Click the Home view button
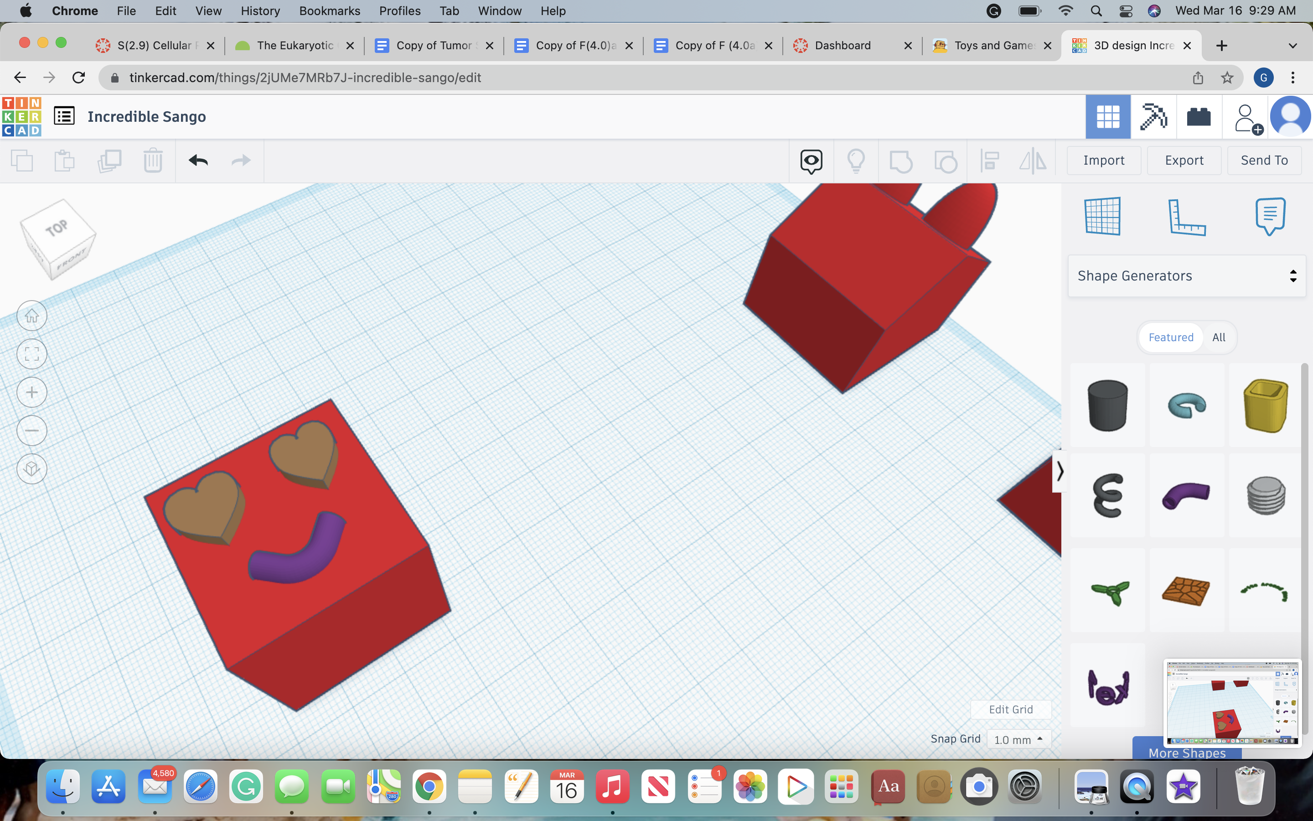The image size is (1313, 821). tap(32, 316)
